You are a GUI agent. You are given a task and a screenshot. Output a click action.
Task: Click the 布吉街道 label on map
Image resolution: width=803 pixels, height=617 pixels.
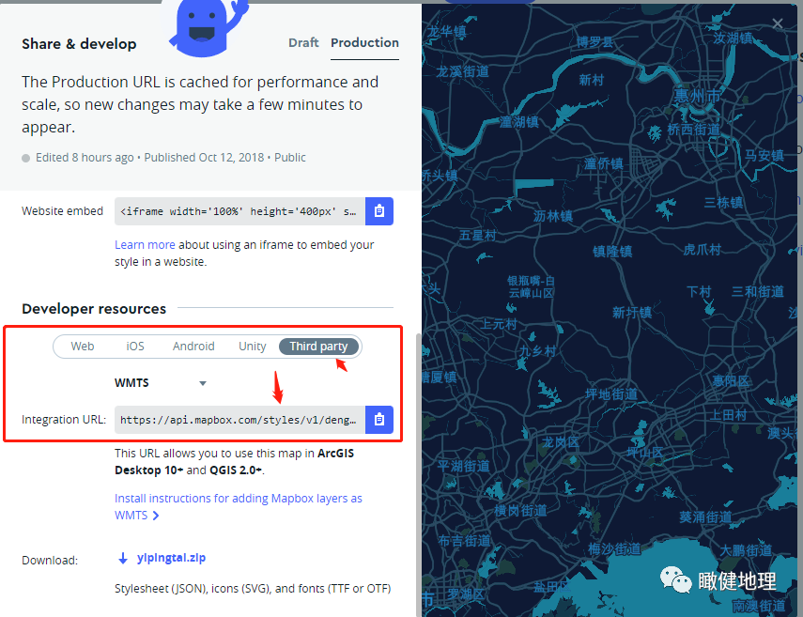pyautogui.click(x=465, y=540)
